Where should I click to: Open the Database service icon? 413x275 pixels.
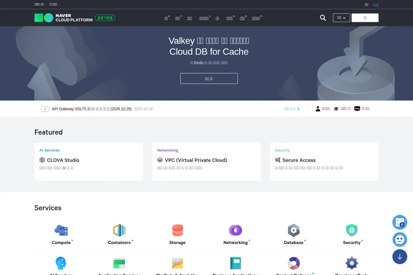[294, 230]
